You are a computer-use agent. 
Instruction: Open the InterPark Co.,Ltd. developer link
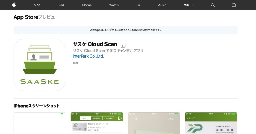pos(88,56)
